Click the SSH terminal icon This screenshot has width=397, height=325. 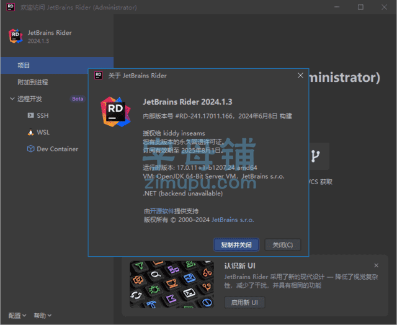[x=30, y=115]
